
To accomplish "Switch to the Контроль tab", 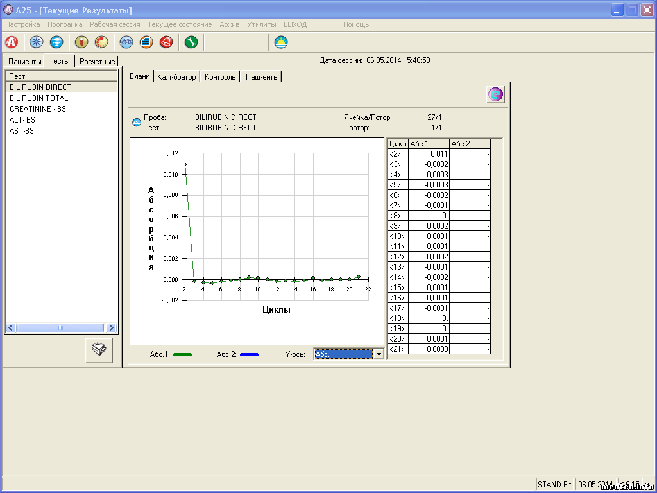I will click(220, 77).
